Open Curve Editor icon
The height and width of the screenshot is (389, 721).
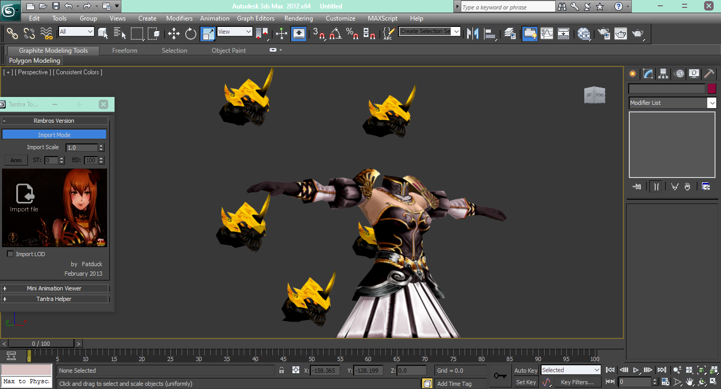point(546,33)
